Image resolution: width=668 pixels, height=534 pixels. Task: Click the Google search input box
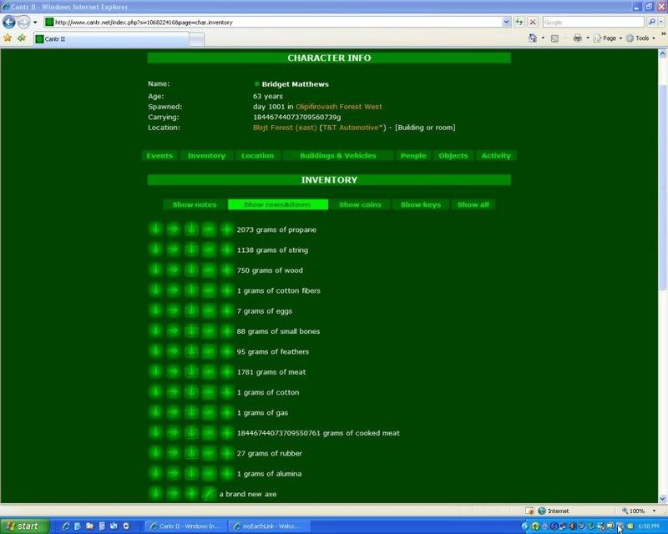(x=592, y=22)
